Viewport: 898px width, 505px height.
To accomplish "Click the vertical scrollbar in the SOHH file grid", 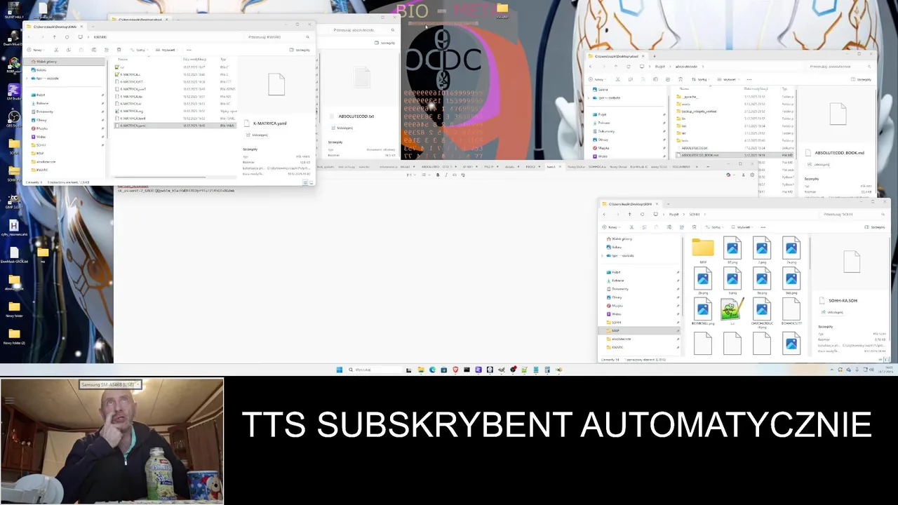I will (x=810, y=252).
